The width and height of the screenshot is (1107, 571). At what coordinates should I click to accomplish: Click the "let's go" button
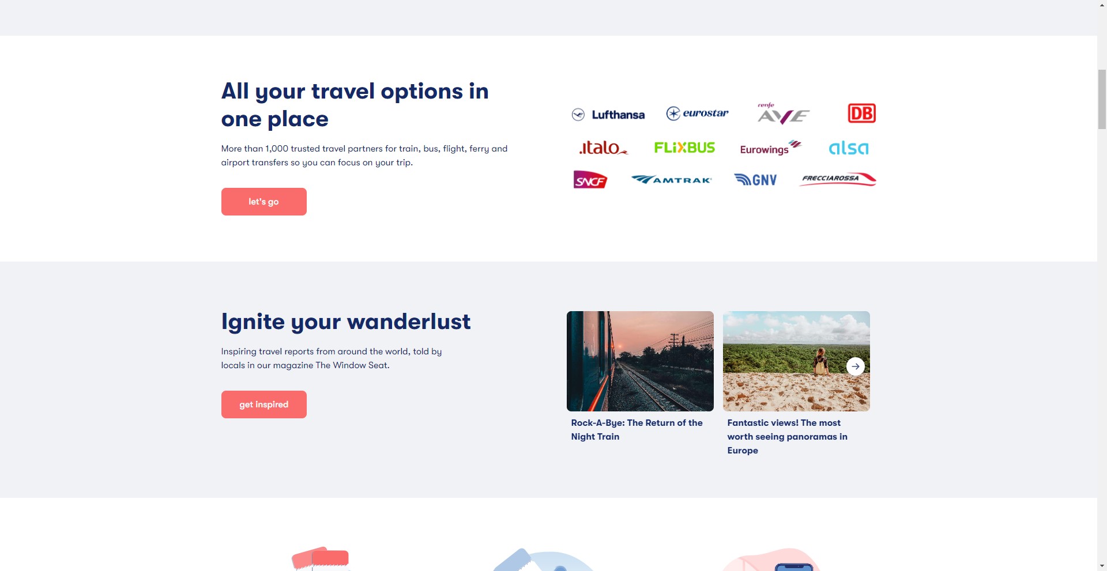pyautogui.click(x=263, y=202)
